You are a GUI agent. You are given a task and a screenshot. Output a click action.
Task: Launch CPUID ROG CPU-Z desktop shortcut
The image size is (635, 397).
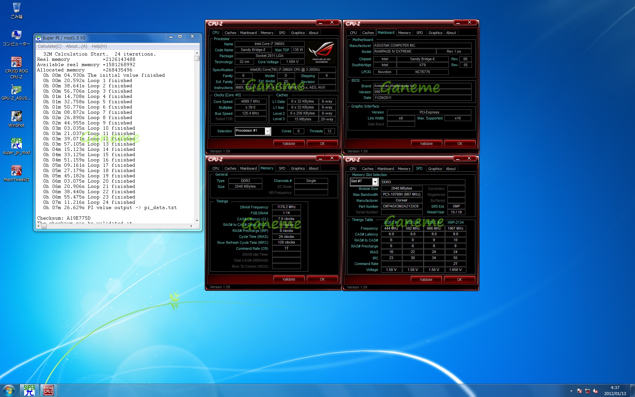click(16, 68)
